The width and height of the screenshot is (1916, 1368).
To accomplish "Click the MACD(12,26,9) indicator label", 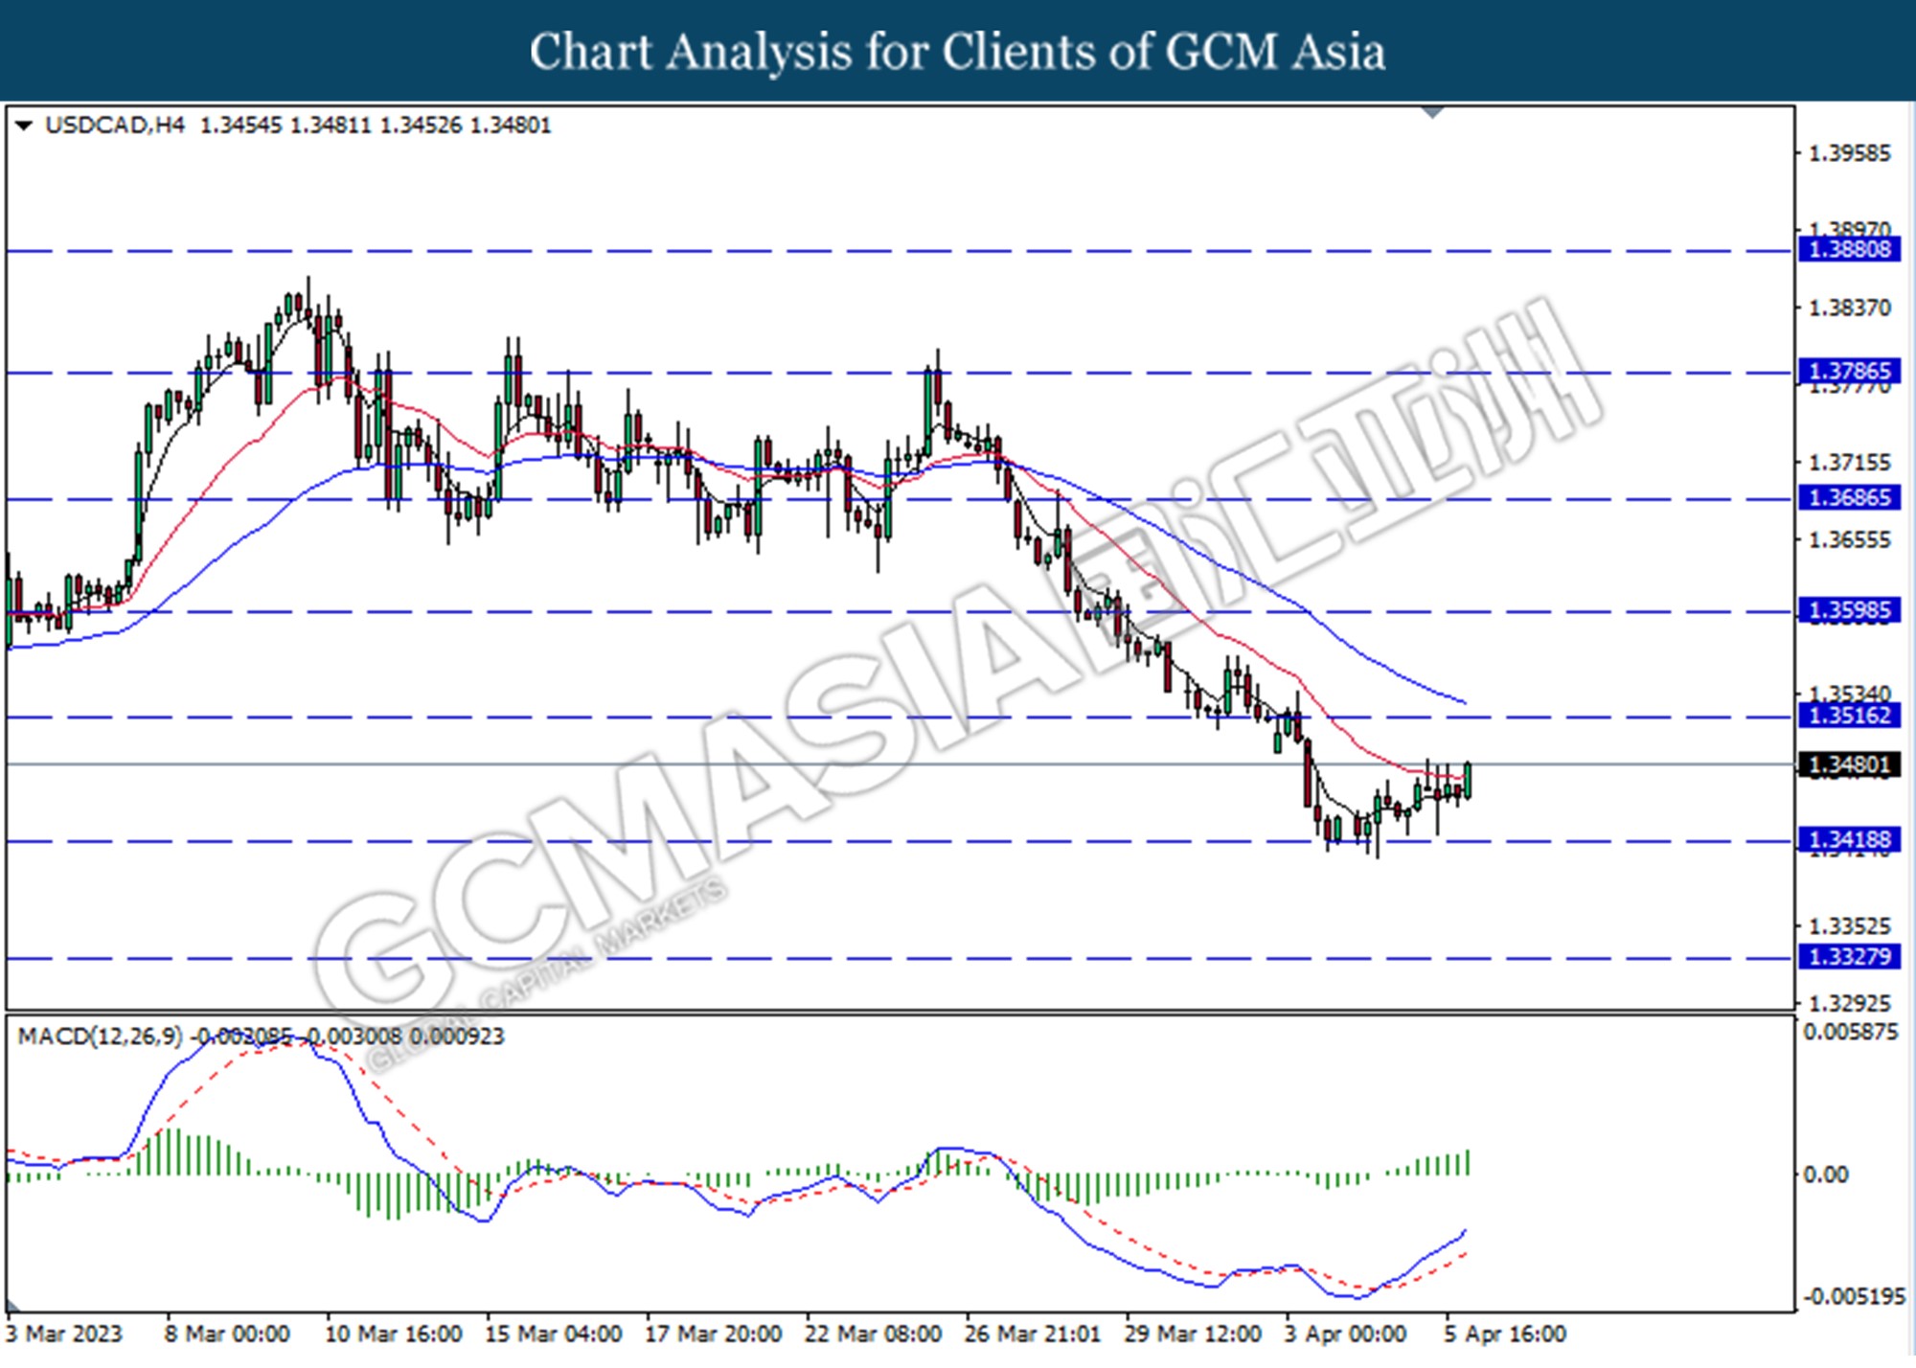I will pyautogui.click(x=100, y=1037).
